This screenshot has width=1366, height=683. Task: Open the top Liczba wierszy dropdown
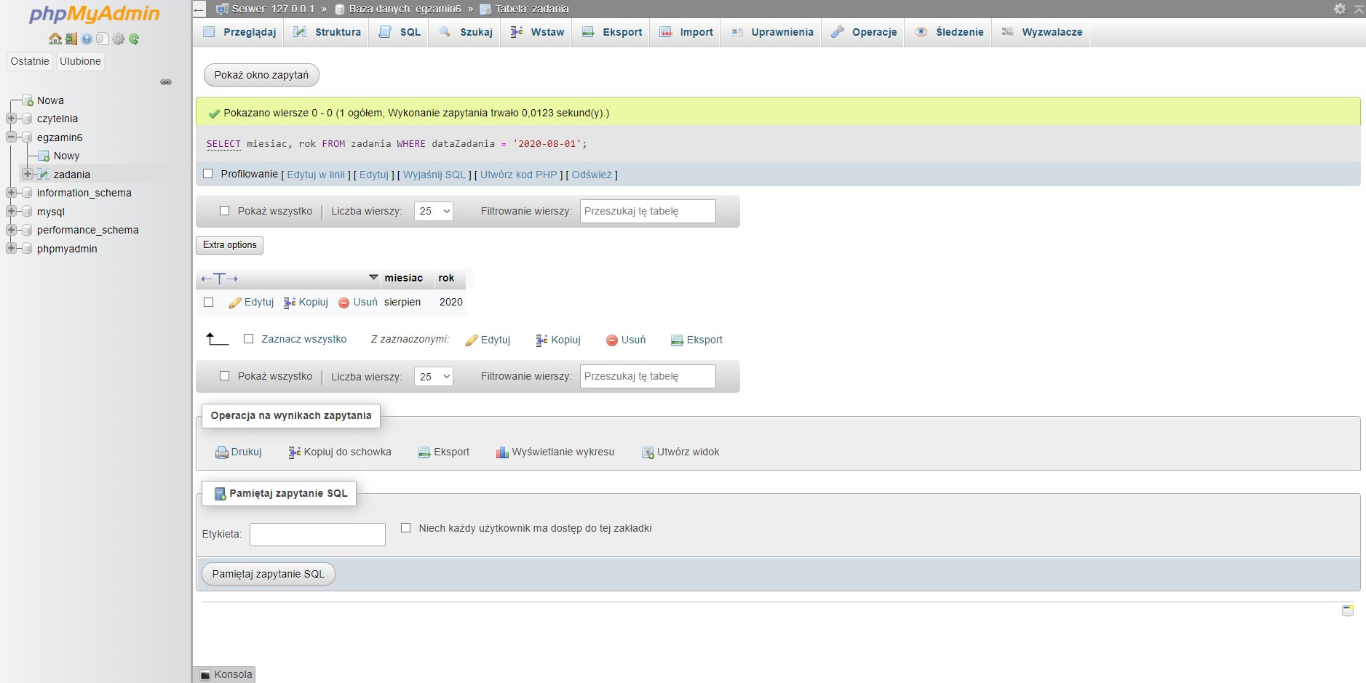434,211
